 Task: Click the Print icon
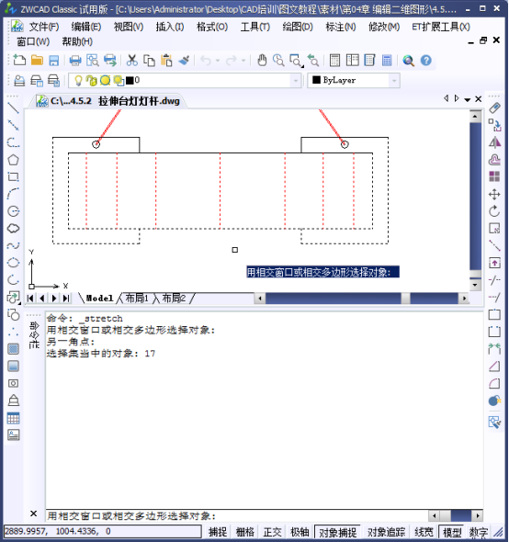point(75,60)
